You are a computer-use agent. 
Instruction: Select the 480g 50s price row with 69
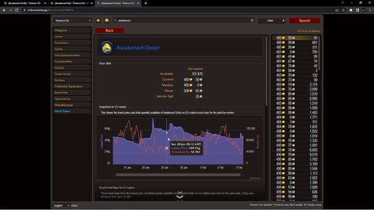295,38
